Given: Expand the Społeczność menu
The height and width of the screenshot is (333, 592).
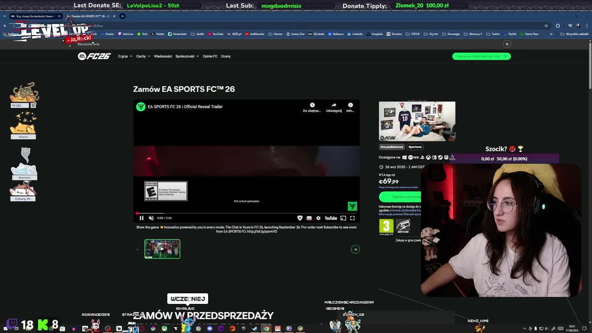Looking at the screenshot, I should click(x=187, y=56).
